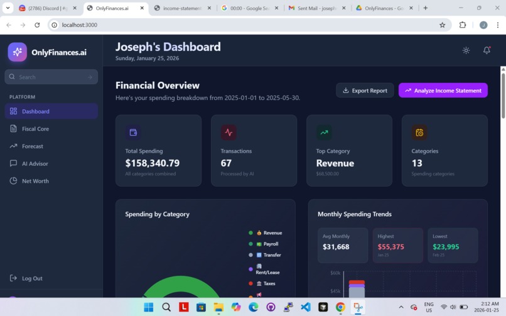Open AI Advisor page
506x316 pixels.
click(51, 163)
